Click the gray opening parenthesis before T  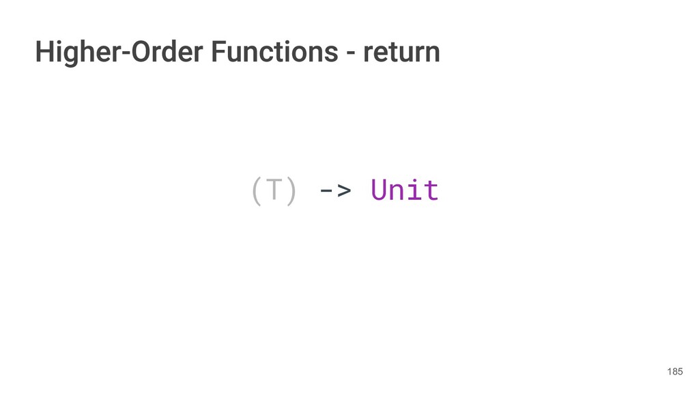pyautogui.click(x=257, y=191)
